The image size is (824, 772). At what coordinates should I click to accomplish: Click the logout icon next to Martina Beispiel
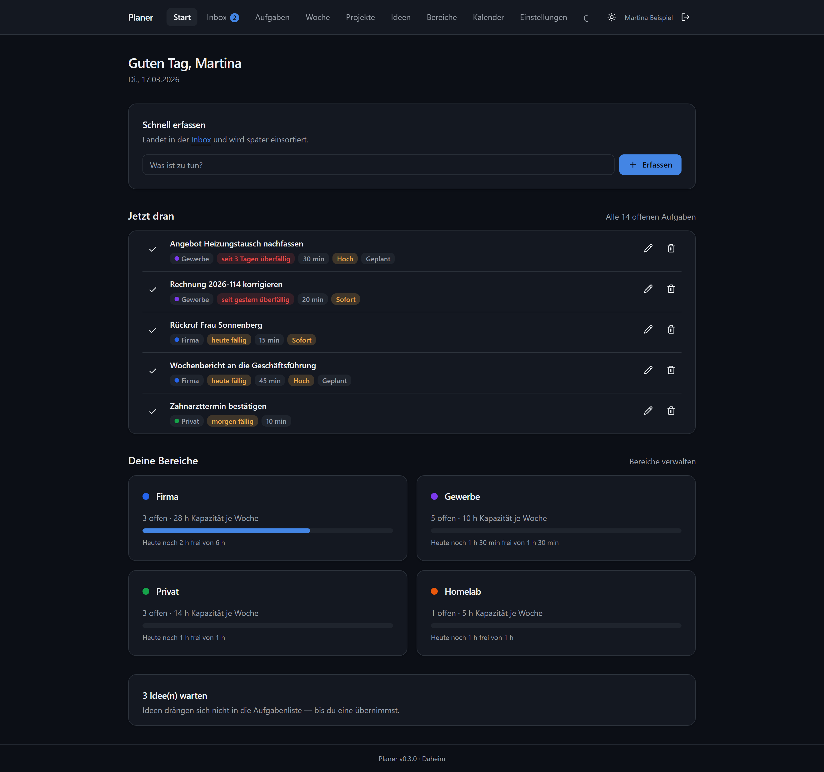click(x=686, y=17)
